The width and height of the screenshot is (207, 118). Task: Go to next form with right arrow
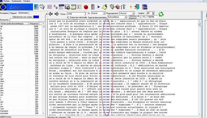coord(57,14)
